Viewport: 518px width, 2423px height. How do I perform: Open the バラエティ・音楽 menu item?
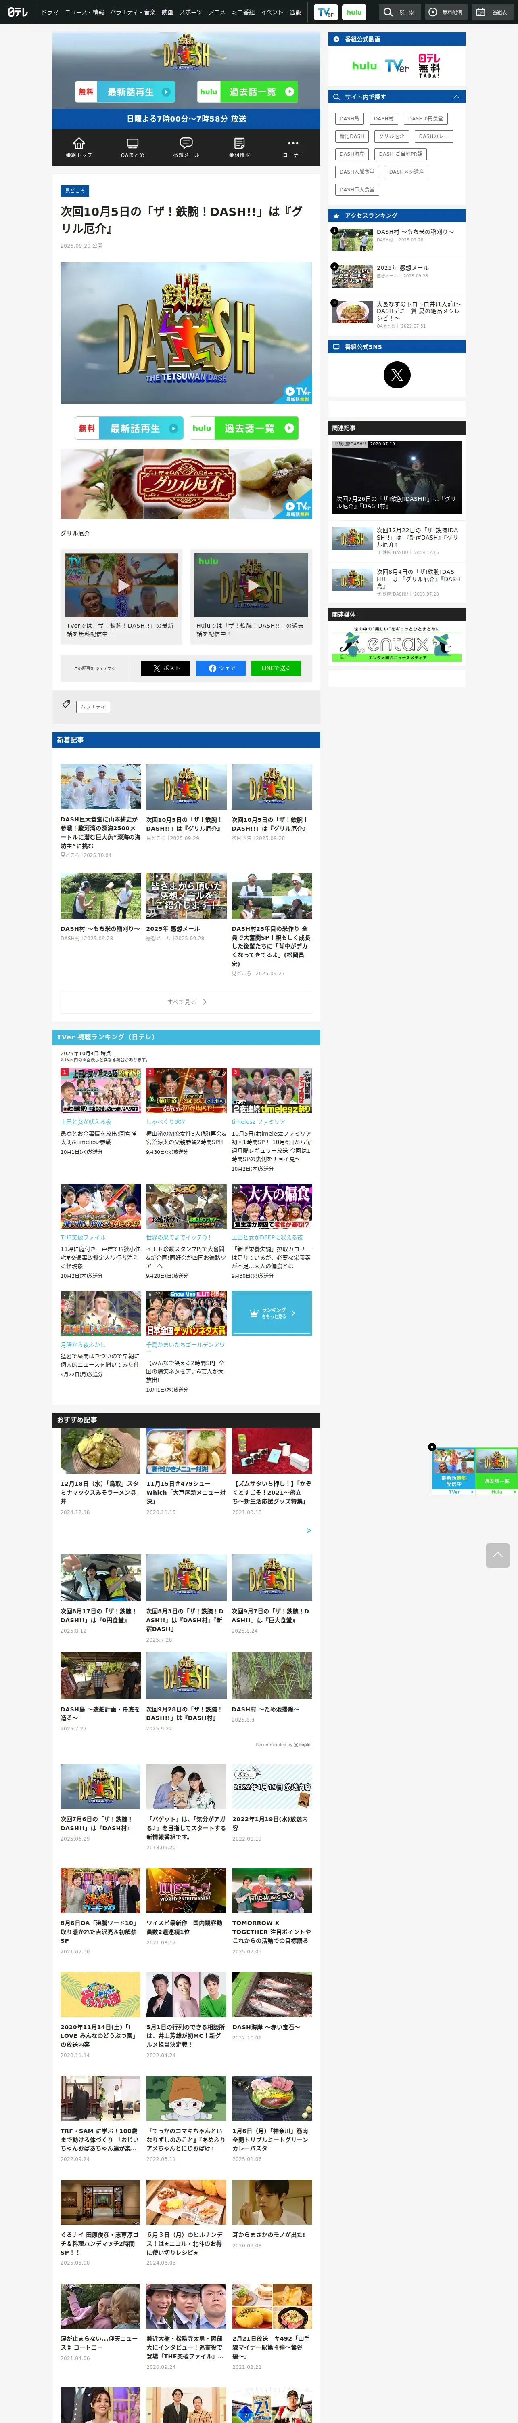[x=133, y=12]
